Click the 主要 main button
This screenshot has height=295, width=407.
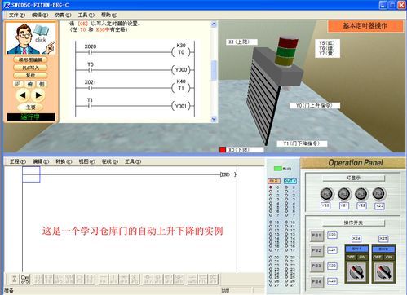[x=30, y=108]
